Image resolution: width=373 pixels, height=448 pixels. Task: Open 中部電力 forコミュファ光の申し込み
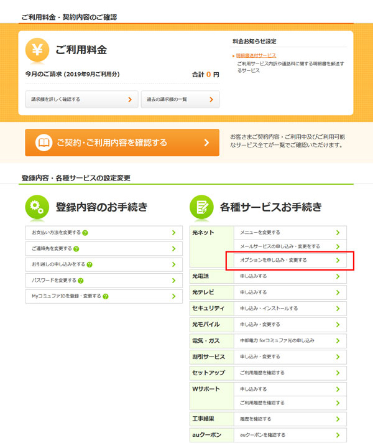point(290,340)
